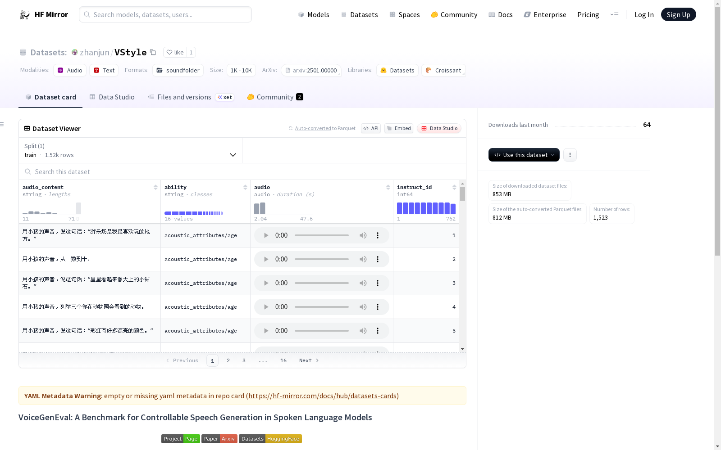Open Spaces in the top navigation
Screen dimensions: 721x450
pos(405,15)
